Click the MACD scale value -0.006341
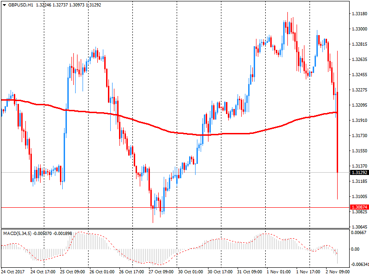 point(360,265)
